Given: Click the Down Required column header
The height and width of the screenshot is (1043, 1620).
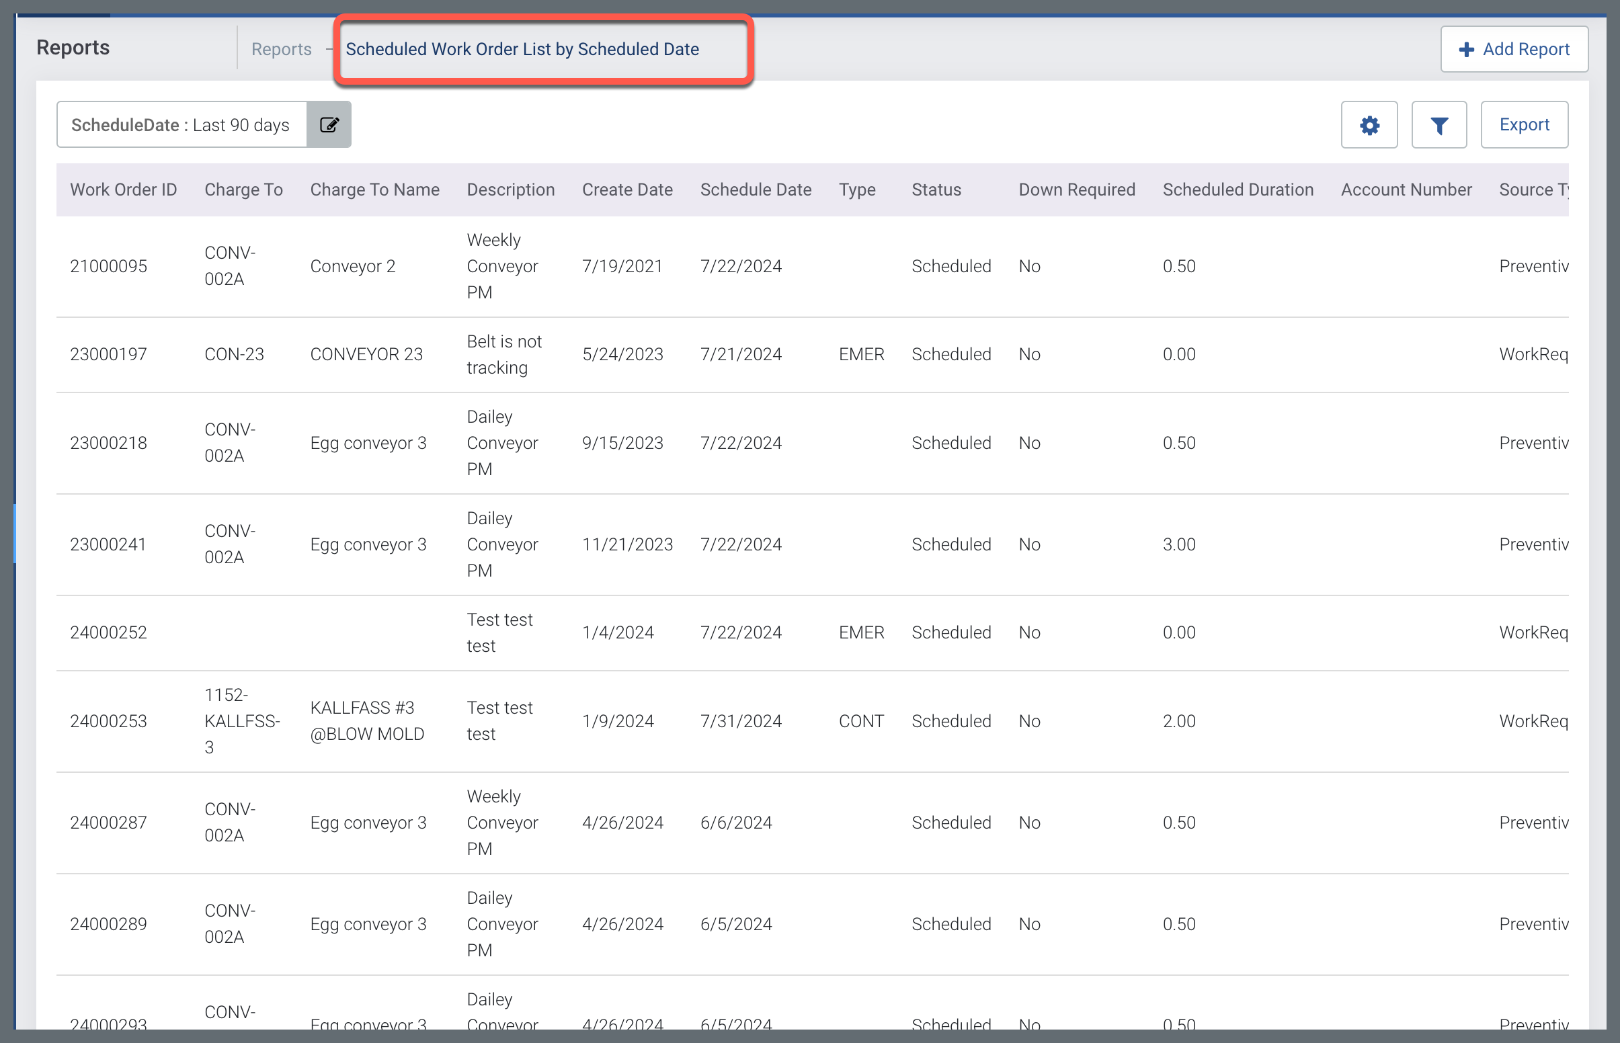Looking at the screenshot, I should (1076, 190).
